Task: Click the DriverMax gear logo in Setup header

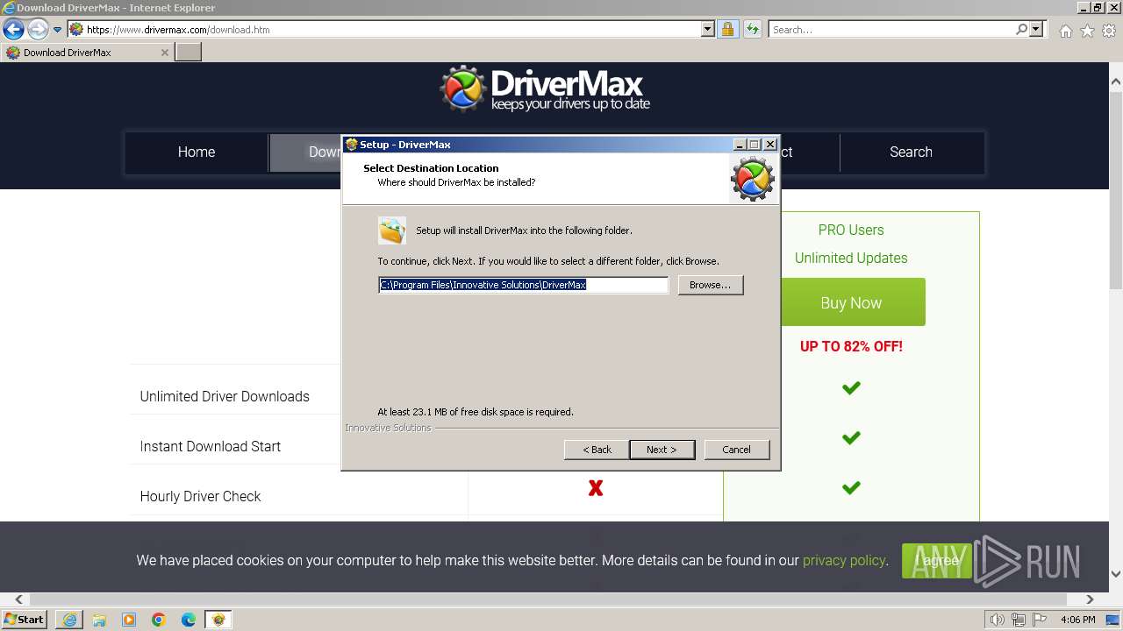Action: [753, 178]
